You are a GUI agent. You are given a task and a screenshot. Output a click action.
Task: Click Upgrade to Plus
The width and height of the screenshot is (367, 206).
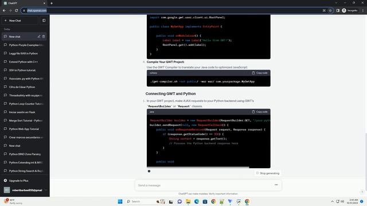[25, 181]
